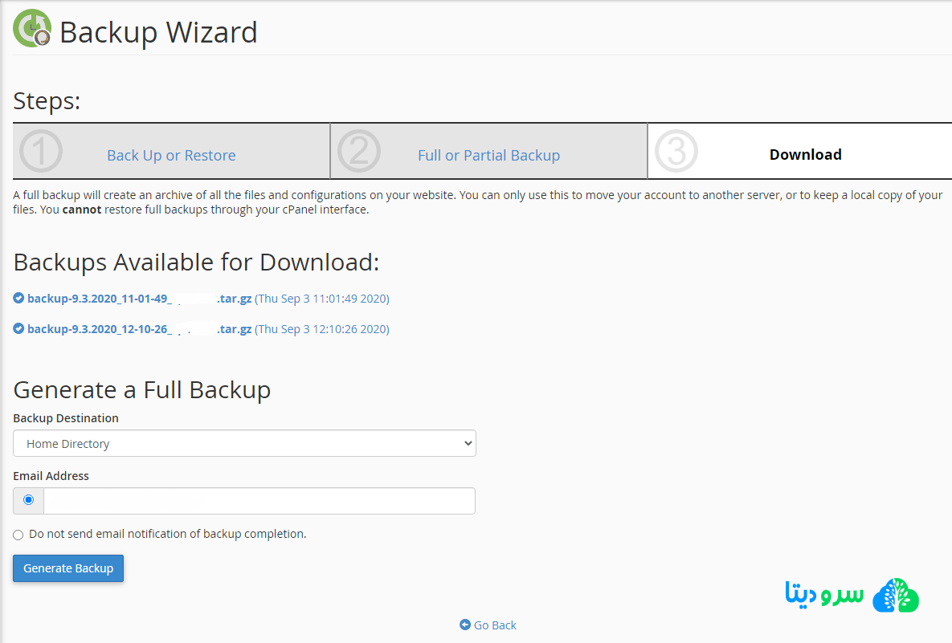Click the step 3 circle number icon

676,152
